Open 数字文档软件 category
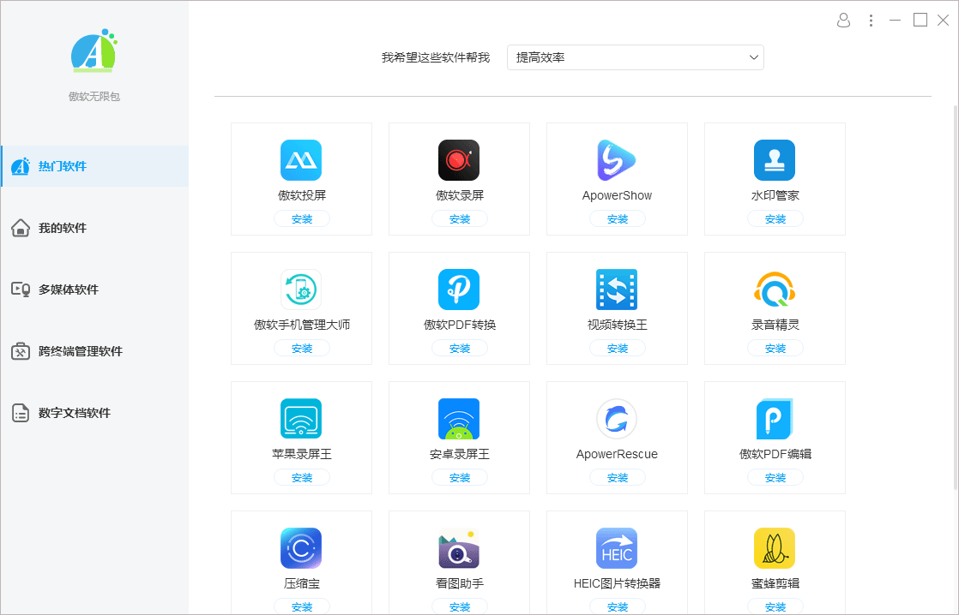Viewport: 959px width, 615px height. (95, 413)
